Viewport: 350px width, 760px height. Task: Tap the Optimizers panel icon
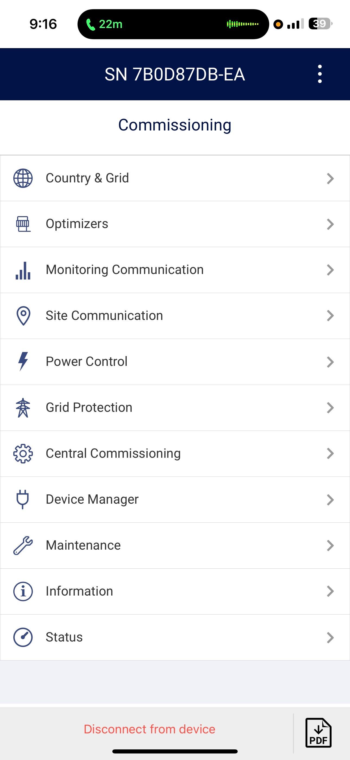pyautogui.click(x=23, y=224)
